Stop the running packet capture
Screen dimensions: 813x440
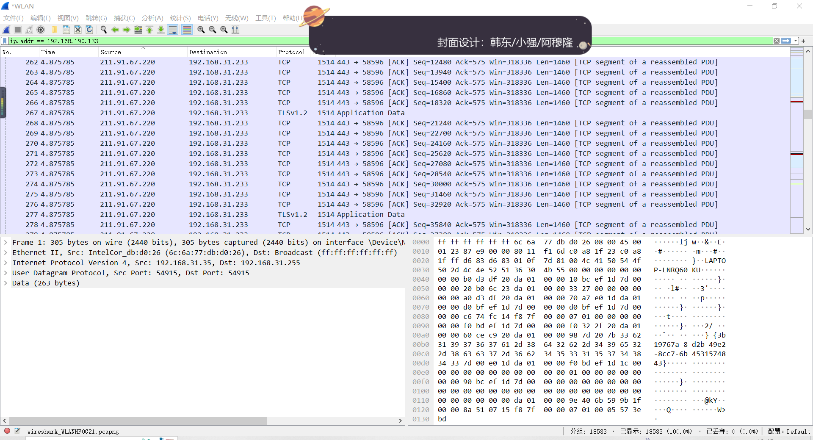point(18,30)
